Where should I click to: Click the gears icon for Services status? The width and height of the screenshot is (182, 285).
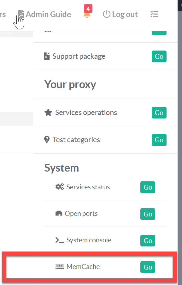tap(60, 187)
